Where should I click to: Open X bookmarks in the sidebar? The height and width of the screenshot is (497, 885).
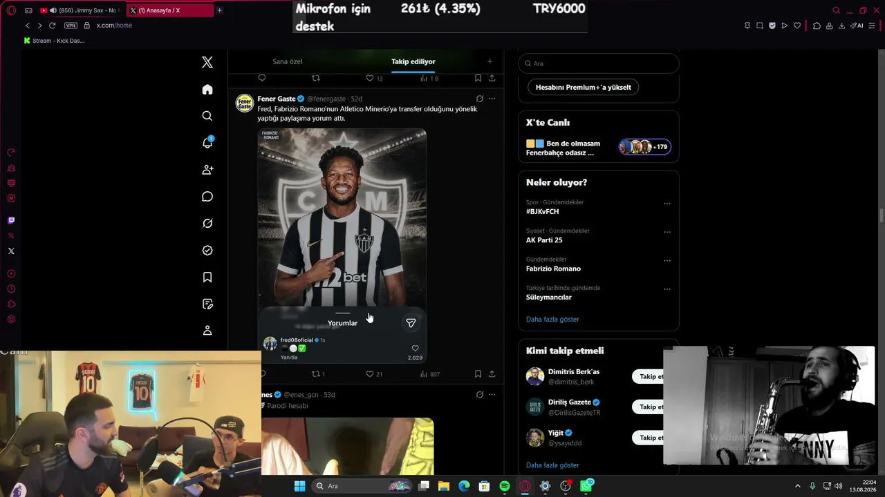pyautogui.click(x=207, y=277)
